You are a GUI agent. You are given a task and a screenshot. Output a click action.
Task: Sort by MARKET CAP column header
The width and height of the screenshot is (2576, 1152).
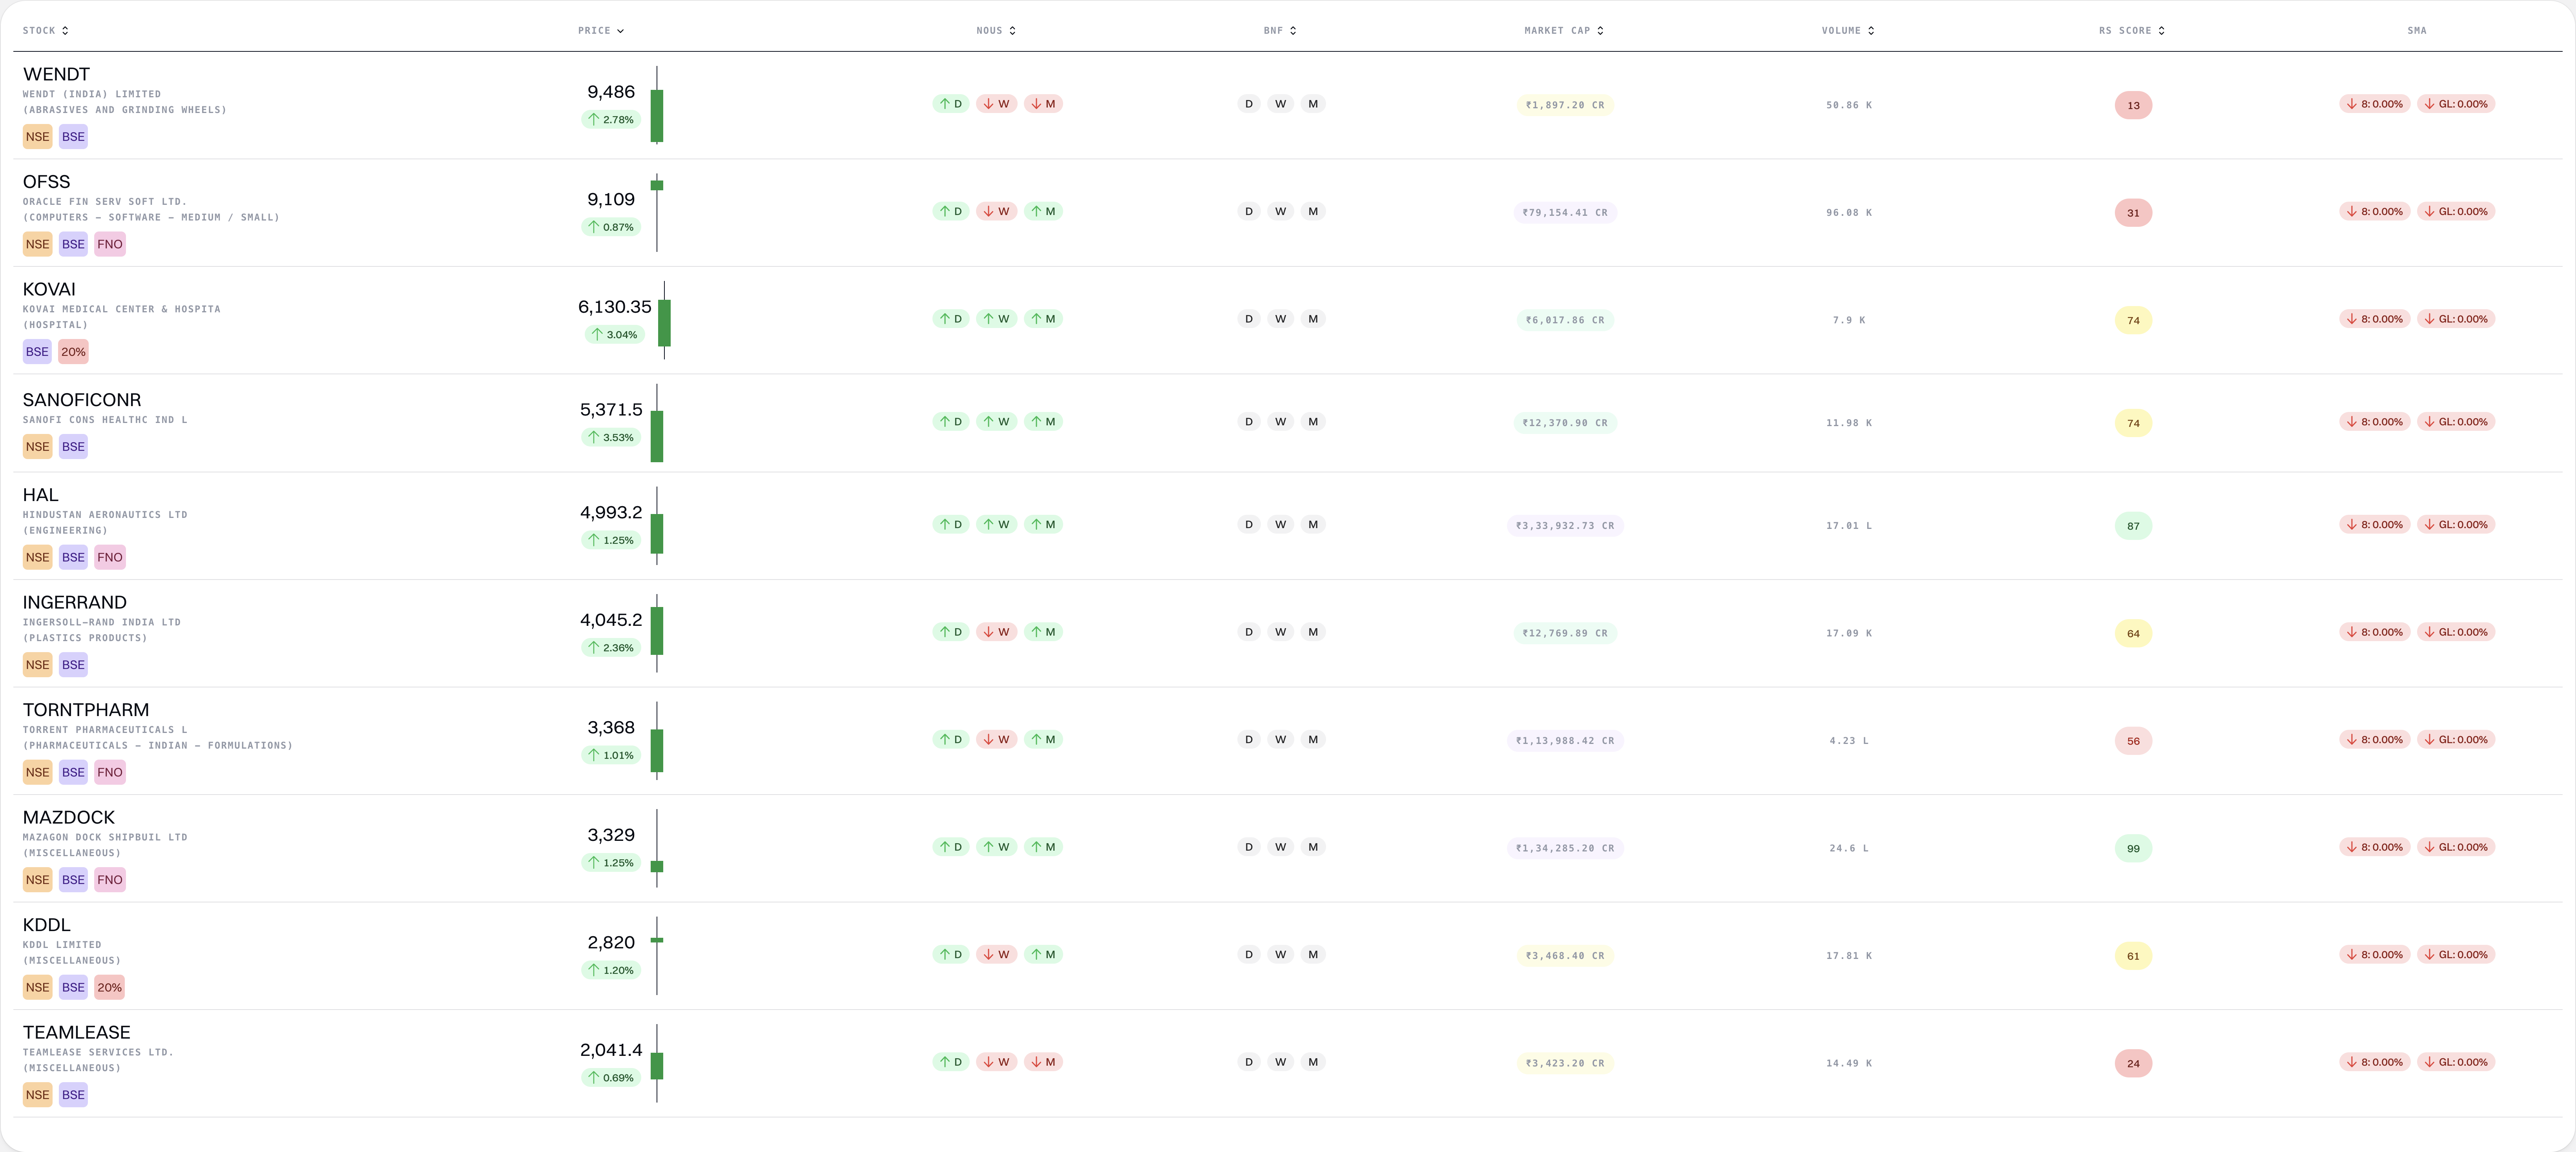click(1563, 31)
